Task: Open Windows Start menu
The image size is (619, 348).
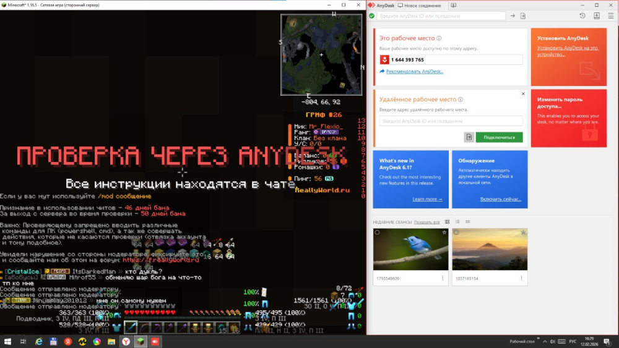Action: 7,341
